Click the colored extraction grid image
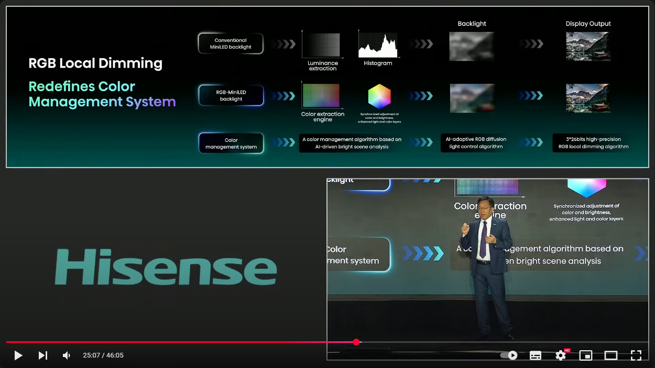655x368 pixels. (322, 96)
